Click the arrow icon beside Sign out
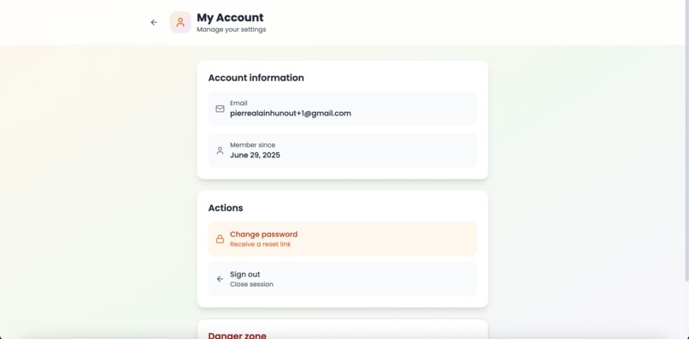Screen dimensions: 689x339 221,279
